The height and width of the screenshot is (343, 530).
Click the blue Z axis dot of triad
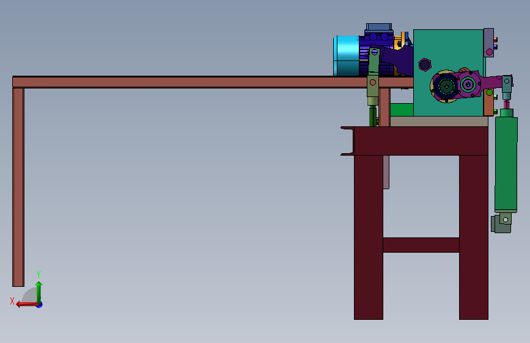(40, 305)
